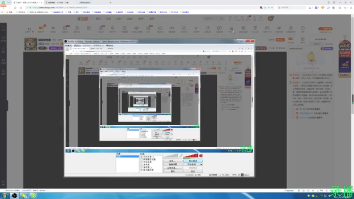Expand the 视频 dropdown in Douyu navigation
This screenshot has width=354, height=199.
[130, 19]
